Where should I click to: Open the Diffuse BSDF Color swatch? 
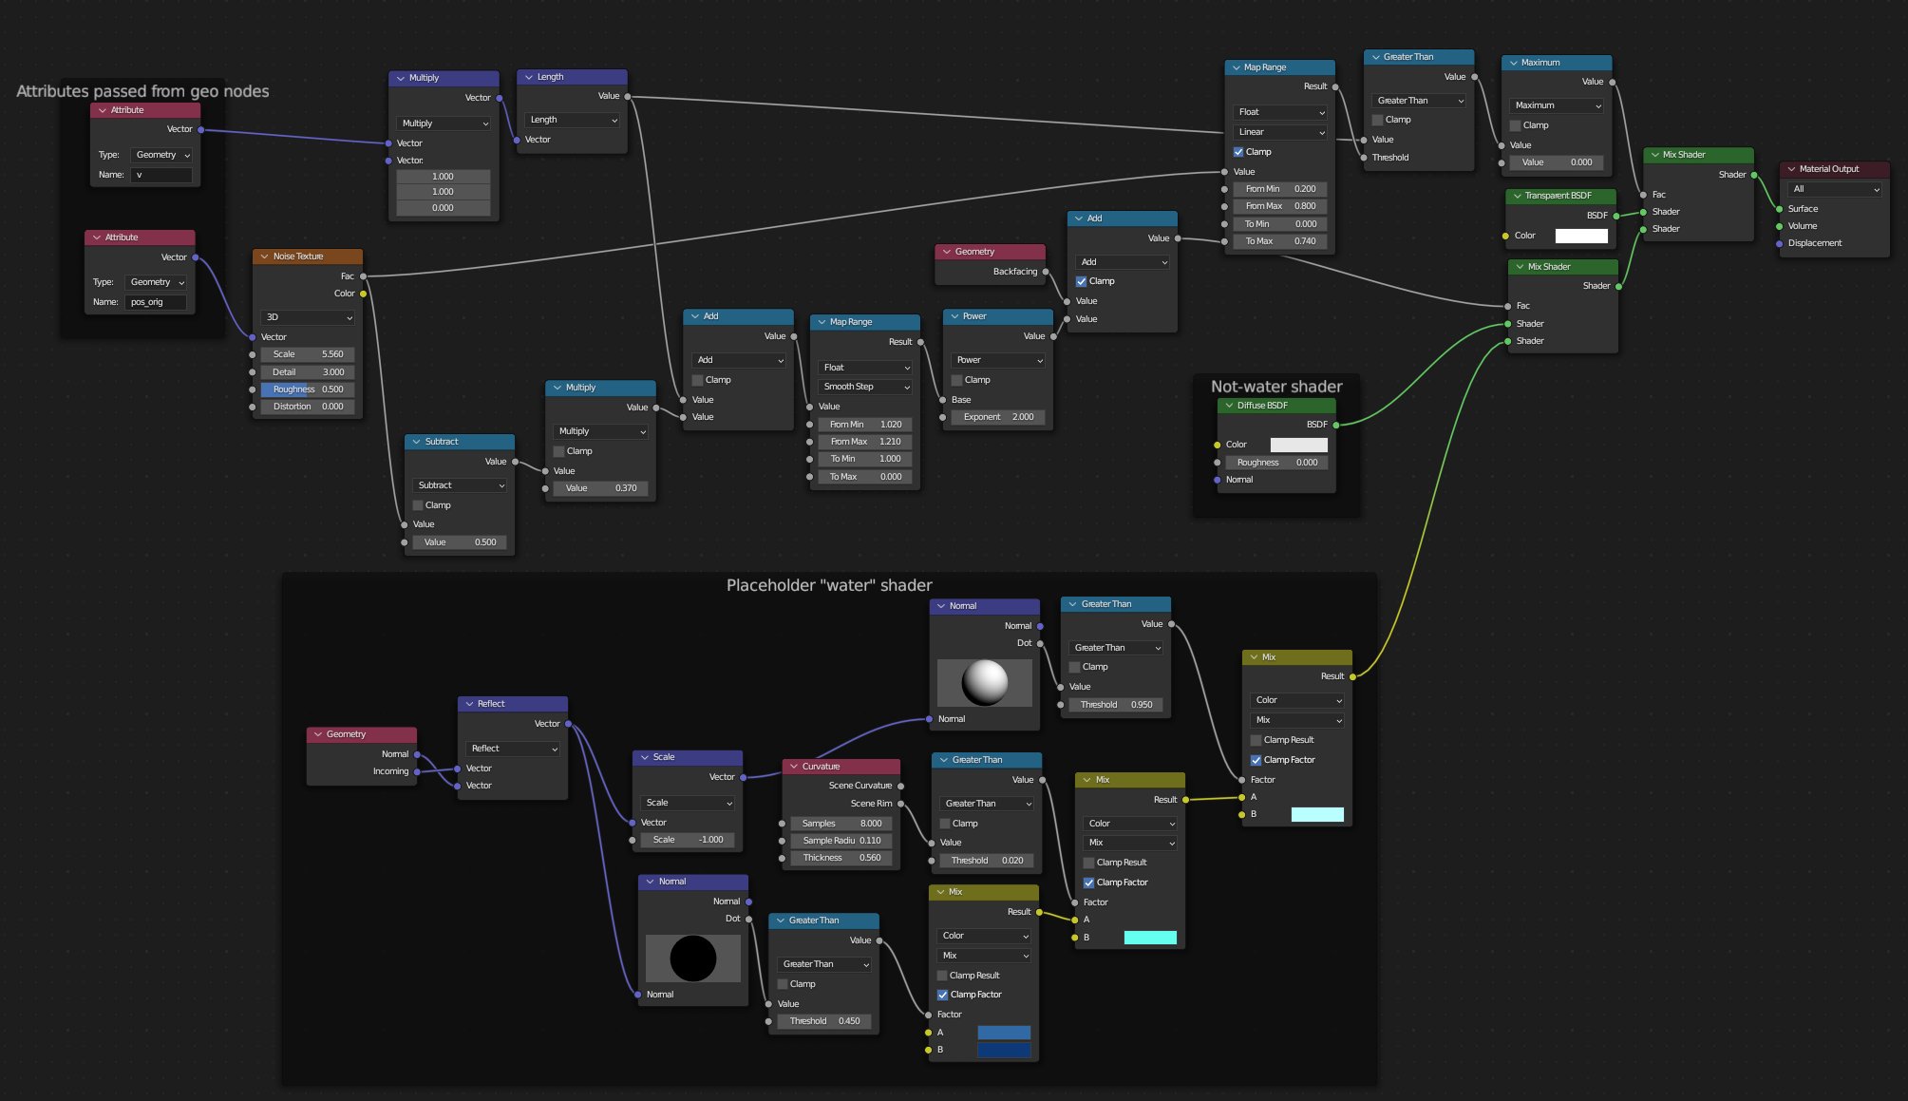(x=1298, y=445)
